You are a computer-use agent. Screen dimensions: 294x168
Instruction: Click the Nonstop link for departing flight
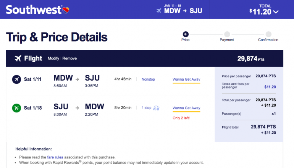pyautogui.click(x=148, y=79)
